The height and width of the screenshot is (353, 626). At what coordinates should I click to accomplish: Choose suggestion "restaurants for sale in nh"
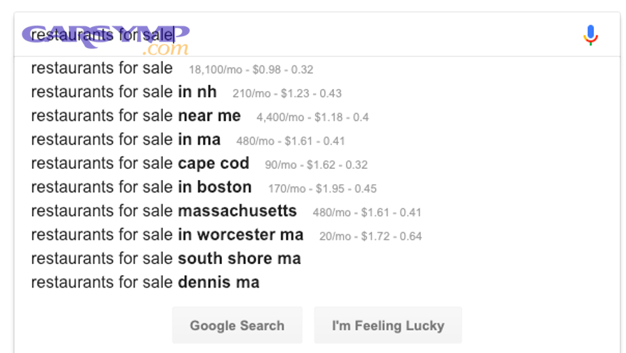(x=124, y=92)
